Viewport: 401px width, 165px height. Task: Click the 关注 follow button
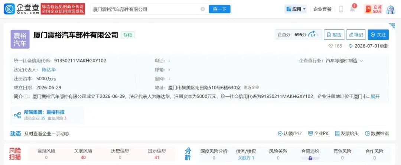(x=378, y=35)
